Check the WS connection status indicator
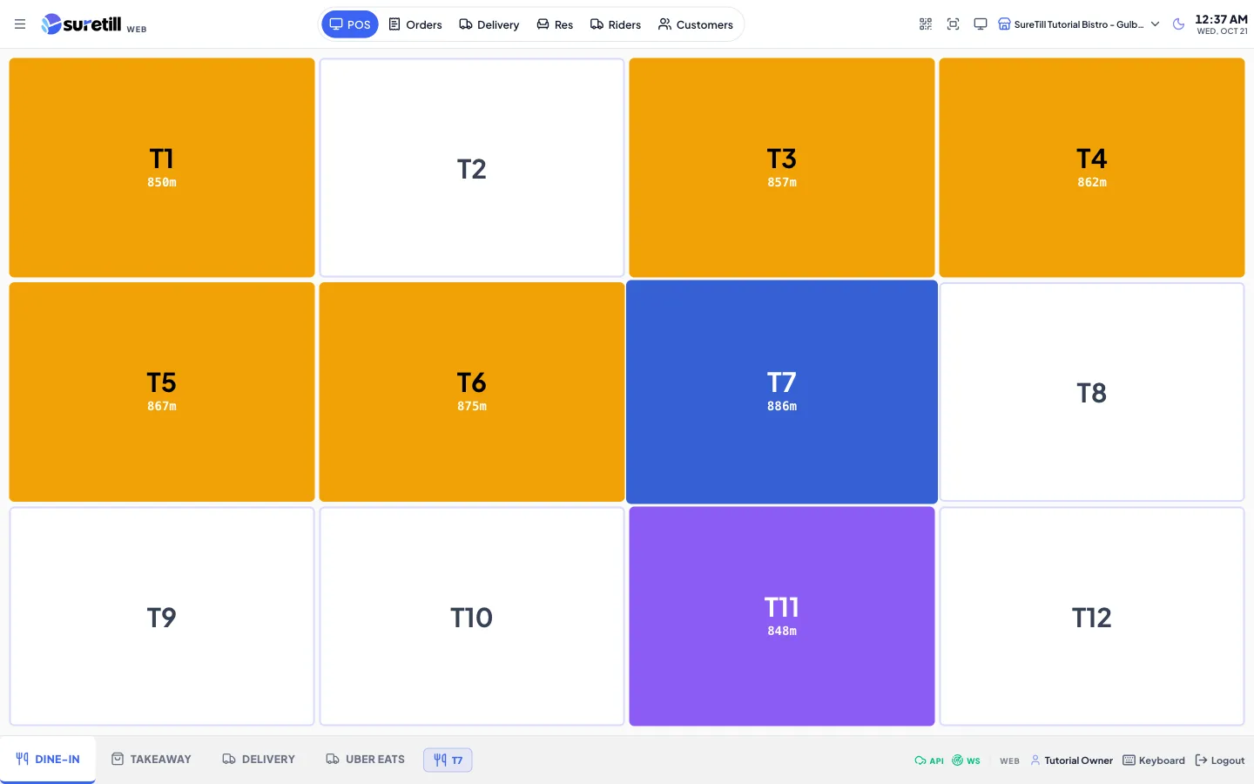 click(x=966, y=760)
